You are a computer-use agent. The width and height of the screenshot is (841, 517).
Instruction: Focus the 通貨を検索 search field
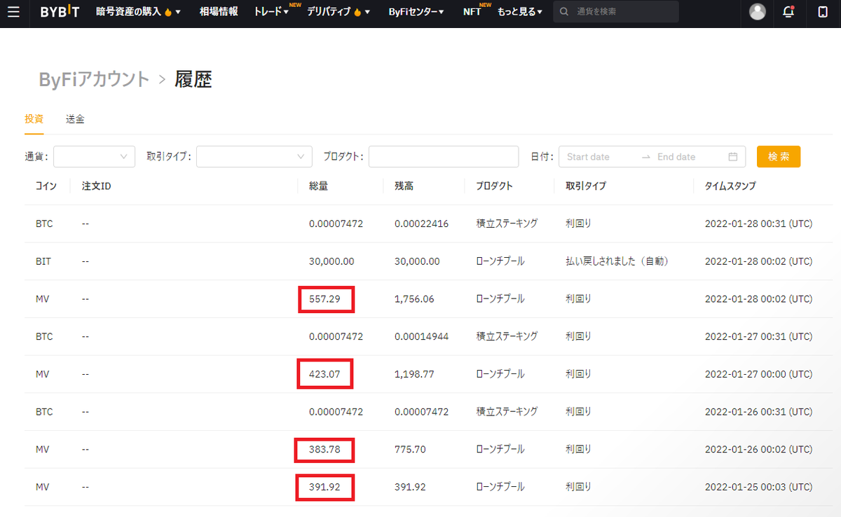pyautogui.click(x=616, y=12)
